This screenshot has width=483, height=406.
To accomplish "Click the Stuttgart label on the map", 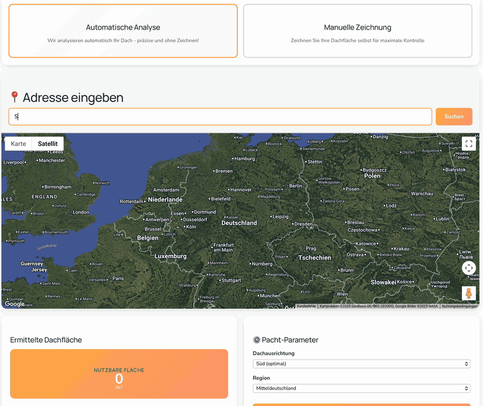I will [231, 281].
